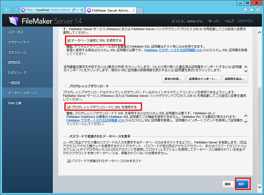
Task: Click down arrow of certificate description scroller
Action: (x=246, y=71)
